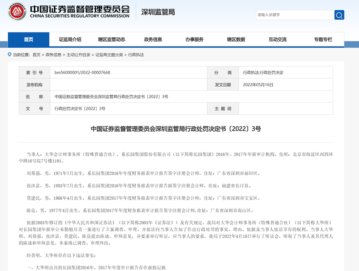Click the document title heading 行政处罚决定书〔2022〕3号
The image size is (359, 271).
(x=176, y=129)
